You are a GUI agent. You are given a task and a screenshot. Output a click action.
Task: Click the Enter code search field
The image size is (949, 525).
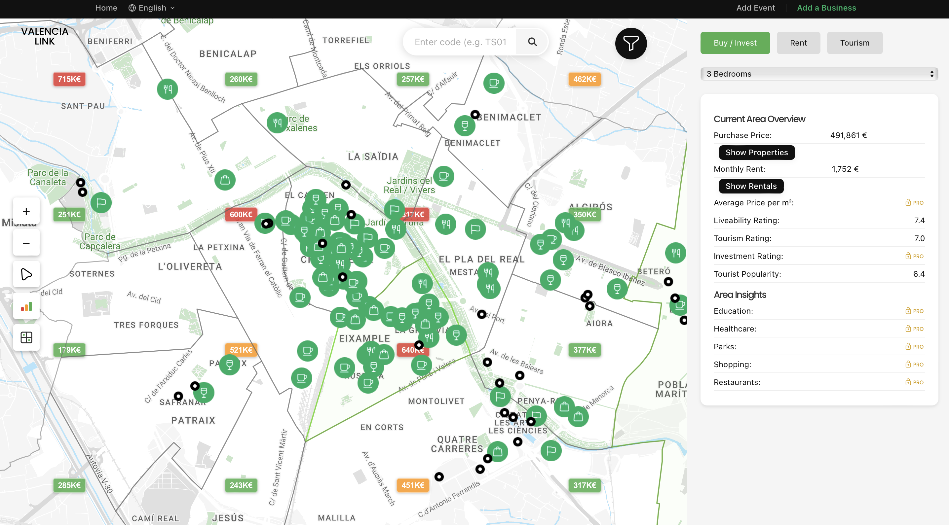pos(461,42)
